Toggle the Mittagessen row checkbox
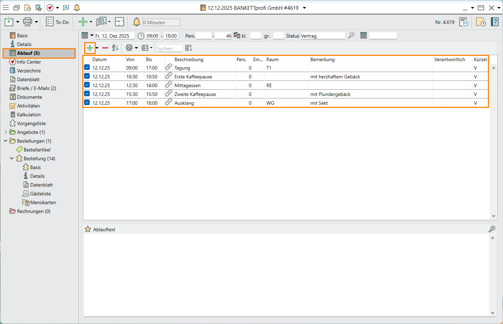This screenshot has height=324, width=503. (87, 85)
